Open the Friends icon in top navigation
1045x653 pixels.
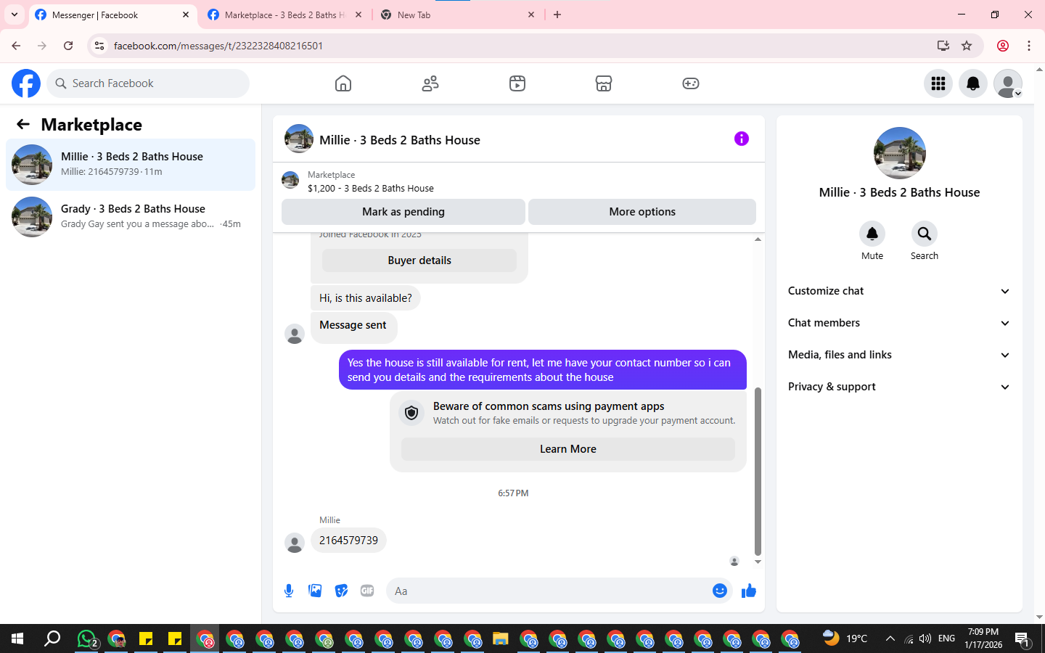coord(430,83)
